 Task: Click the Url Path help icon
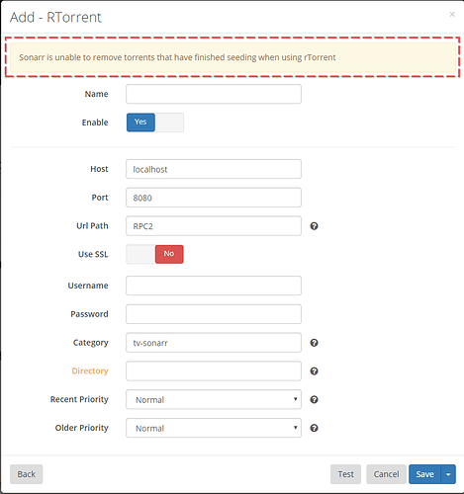pyautogui.click(x=314, y=226)
